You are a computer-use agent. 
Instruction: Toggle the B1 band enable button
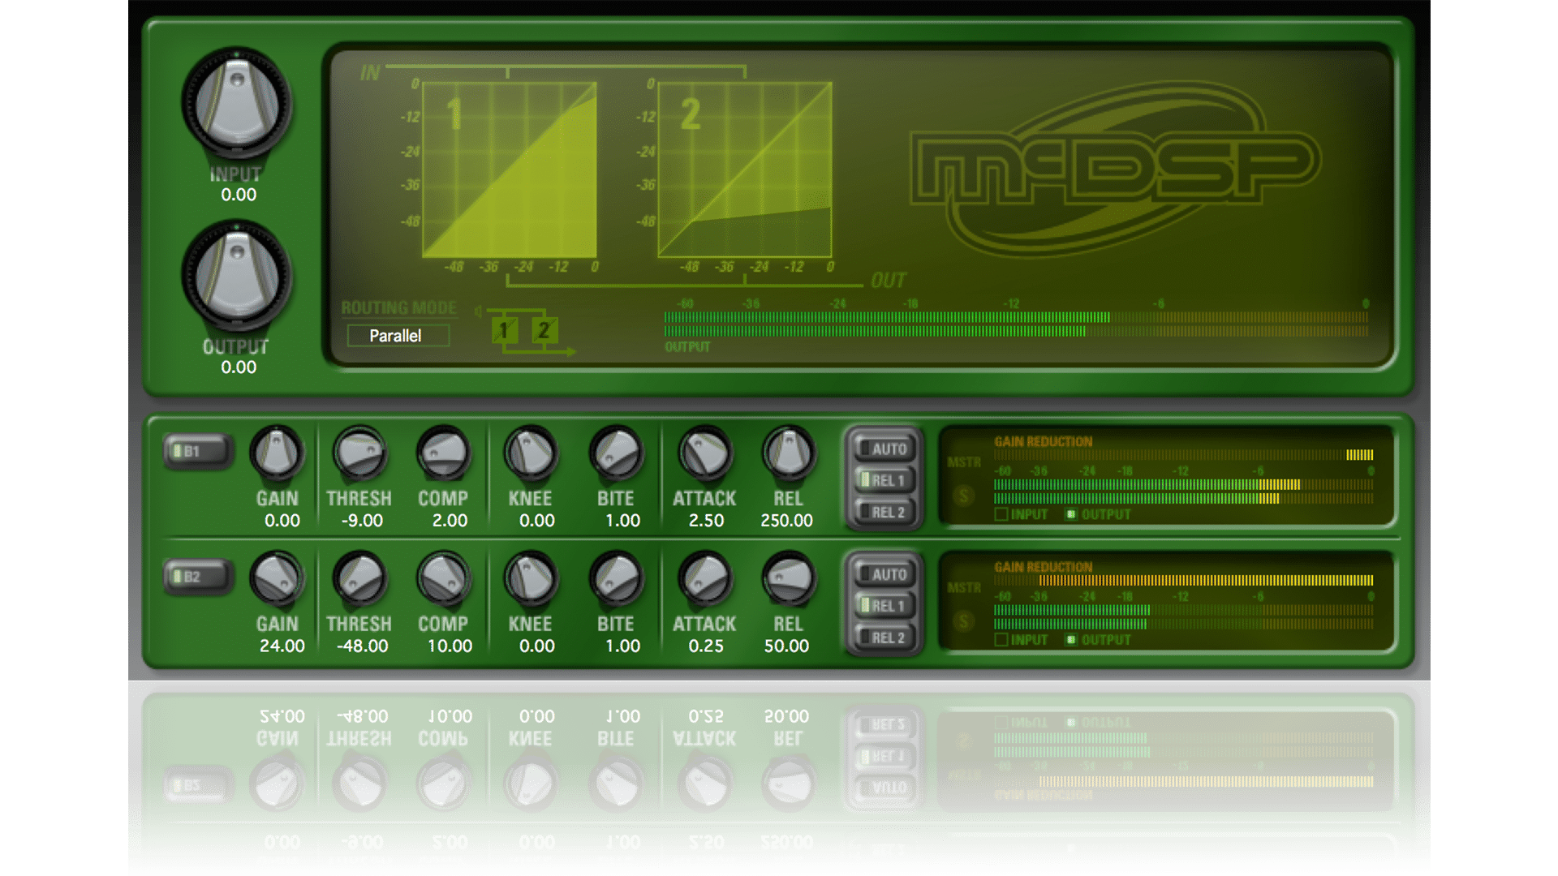click(x=198, y=451)
